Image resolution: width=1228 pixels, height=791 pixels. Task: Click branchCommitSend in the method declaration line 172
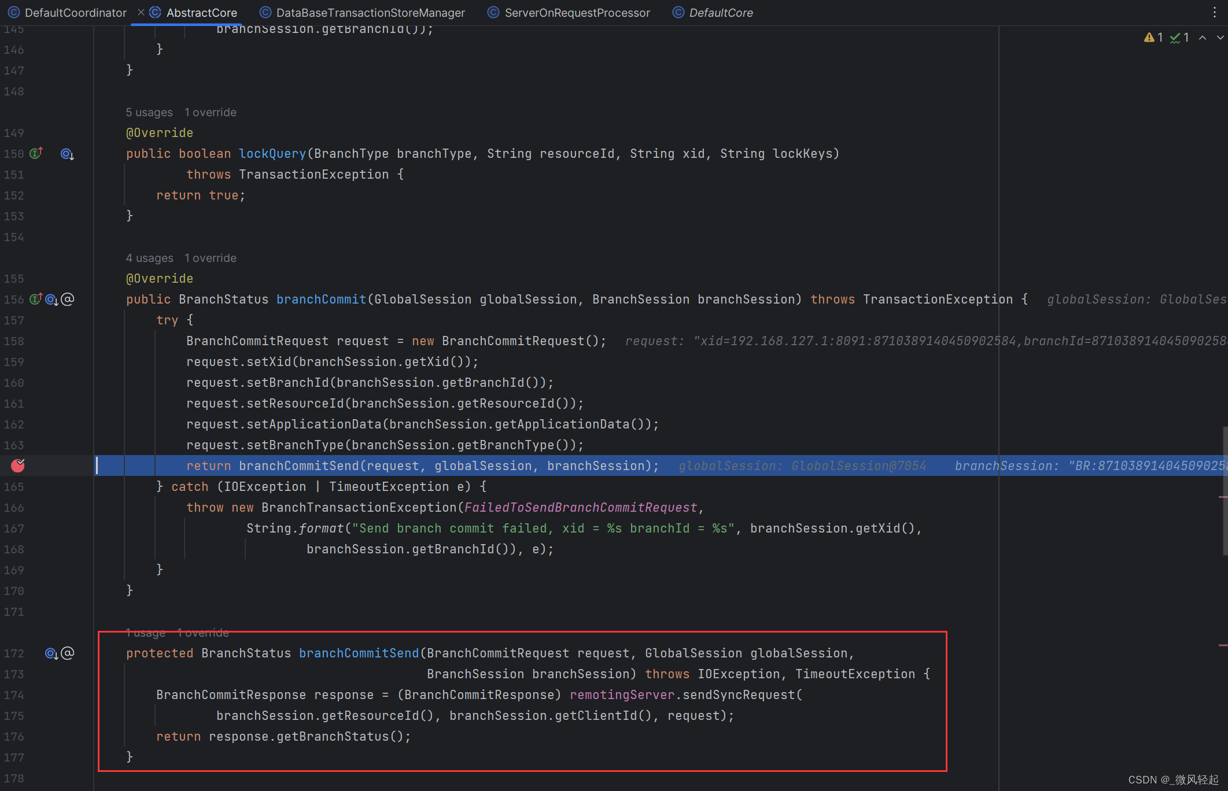tap(359, 653)
